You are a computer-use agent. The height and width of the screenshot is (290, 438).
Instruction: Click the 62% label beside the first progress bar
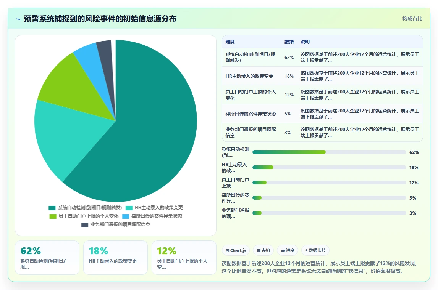(x=414, y=152)
